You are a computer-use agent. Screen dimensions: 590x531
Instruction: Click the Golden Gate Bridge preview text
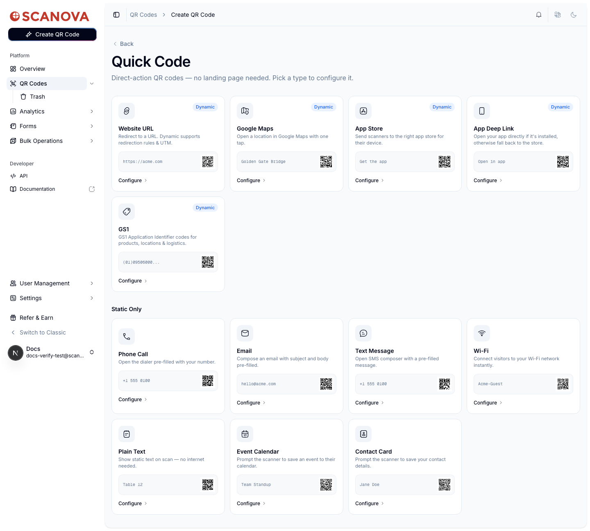[x=263, y=162]
